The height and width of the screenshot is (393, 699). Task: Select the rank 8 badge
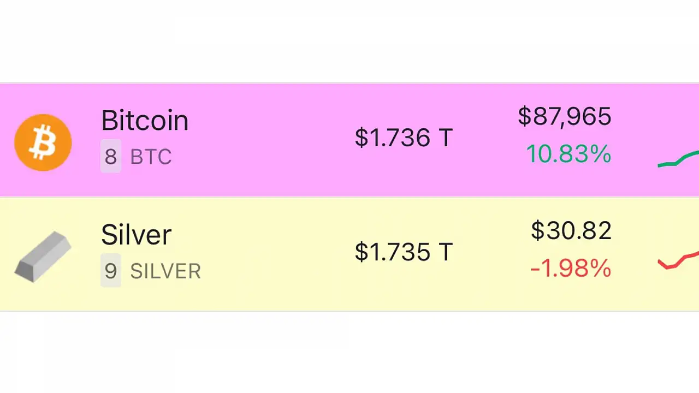click(110, 157)
